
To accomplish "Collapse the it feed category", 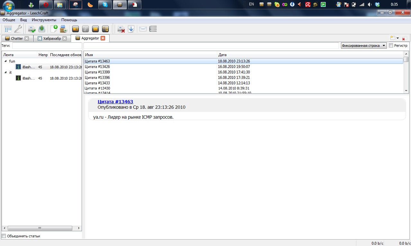I will 5,72.
